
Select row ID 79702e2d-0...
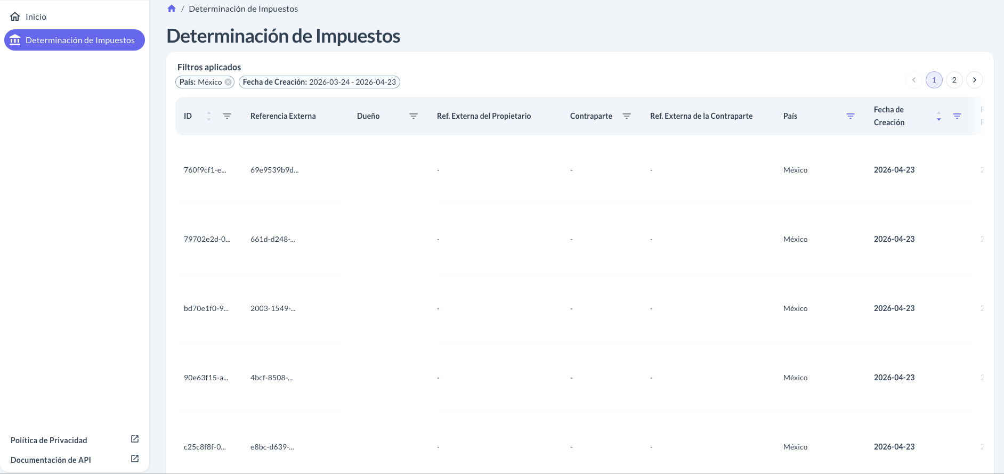pyautogui.click(x=207, y=239)
